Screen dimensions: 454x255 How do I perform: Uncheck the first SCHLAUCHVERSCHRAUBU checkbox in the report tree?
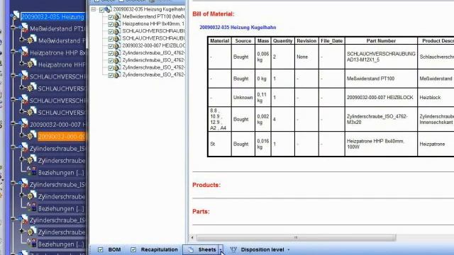[111, 31]
